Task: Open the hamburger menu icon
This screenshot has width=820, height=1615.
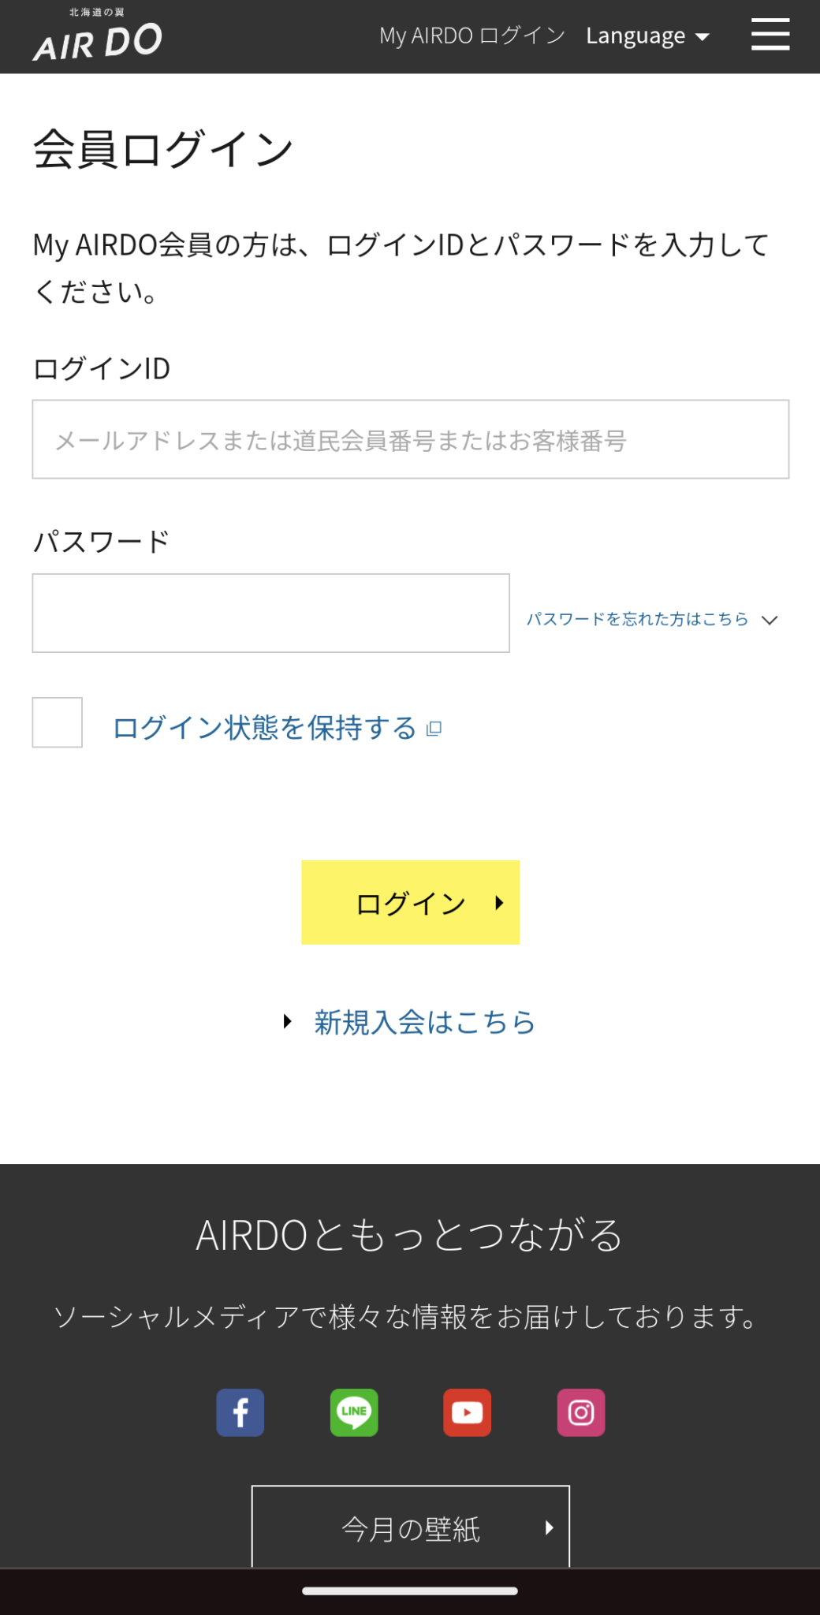Action: 770,35
